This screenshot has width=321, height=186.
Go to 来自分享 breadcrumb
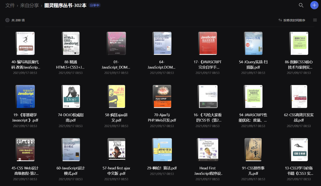coord(29,5)
